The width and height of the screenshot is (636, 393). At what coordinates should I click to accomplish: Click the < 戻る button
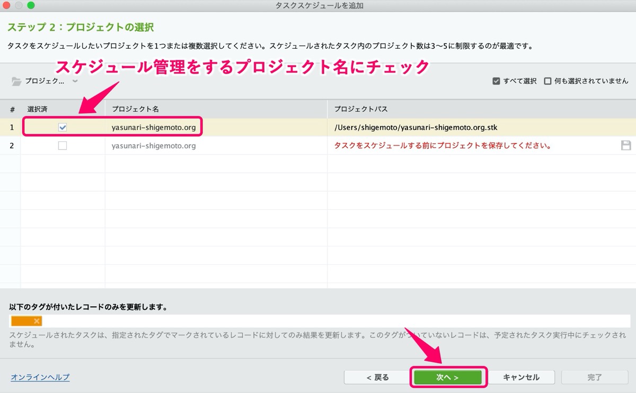[x=377, y=377]
